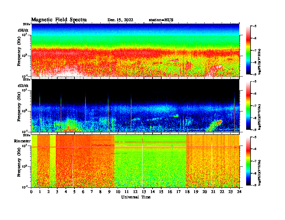Viewport: 285px width, 220px height.
Task: Click the color scale bar beside Riometer panel
Action: 248,161
